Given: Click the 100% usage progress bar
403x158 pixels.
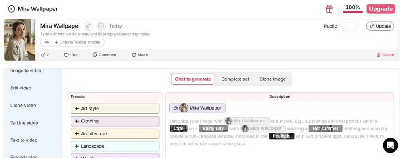Looking at the screenshot, I should [x=353, y=12].
